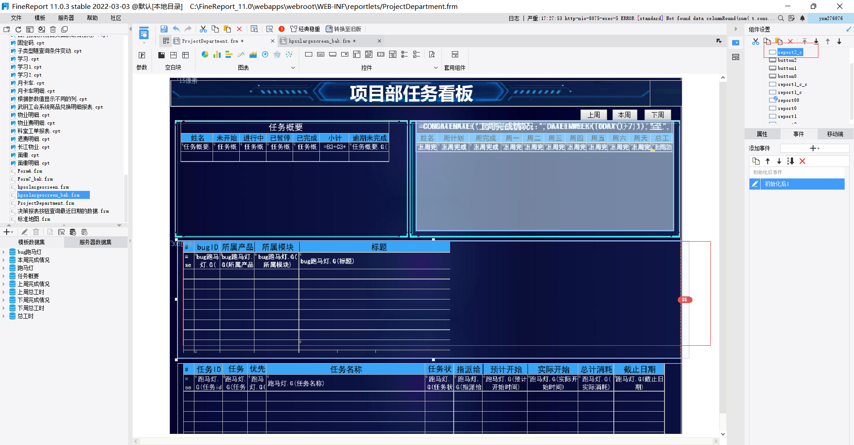Switch to 服务器数据集 tab
Screen dimensions: 854x445
point(96,242)
